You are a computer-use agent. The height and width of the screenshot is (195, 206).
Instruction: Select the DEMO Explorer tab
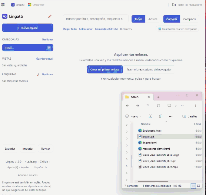138,97
